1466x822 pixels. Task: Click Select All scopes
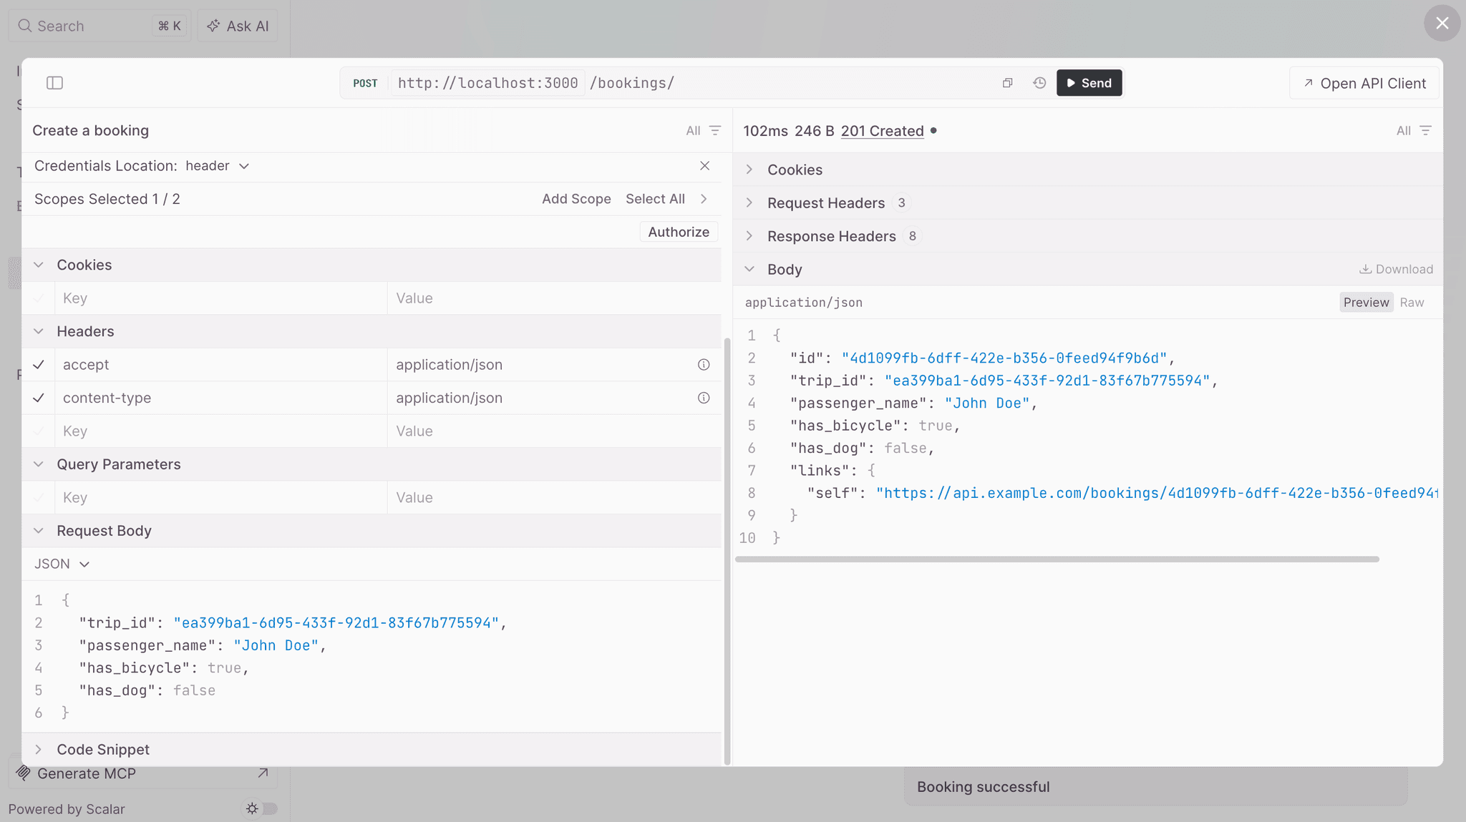[655, 199]
